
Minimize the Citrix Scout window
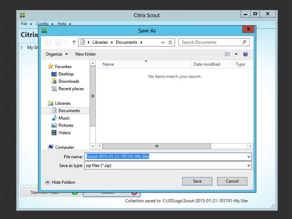[246, 14]
